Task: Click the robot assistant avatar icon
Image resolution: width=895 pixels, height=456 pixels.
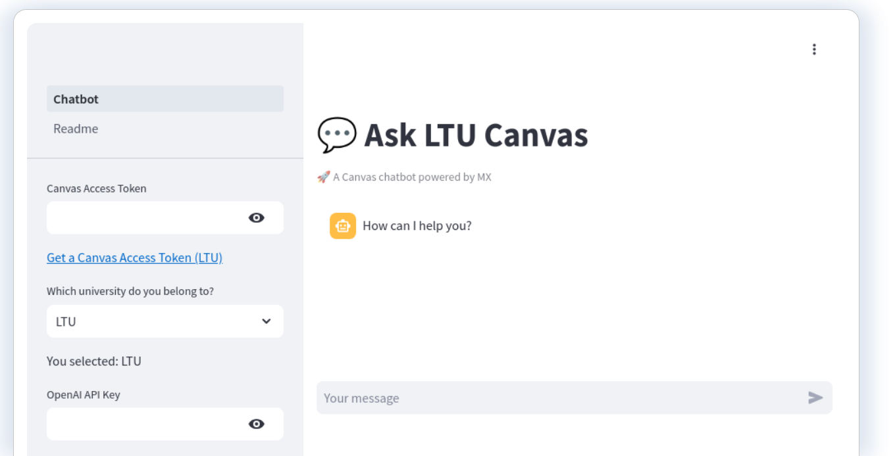Action: pos(343,226)
